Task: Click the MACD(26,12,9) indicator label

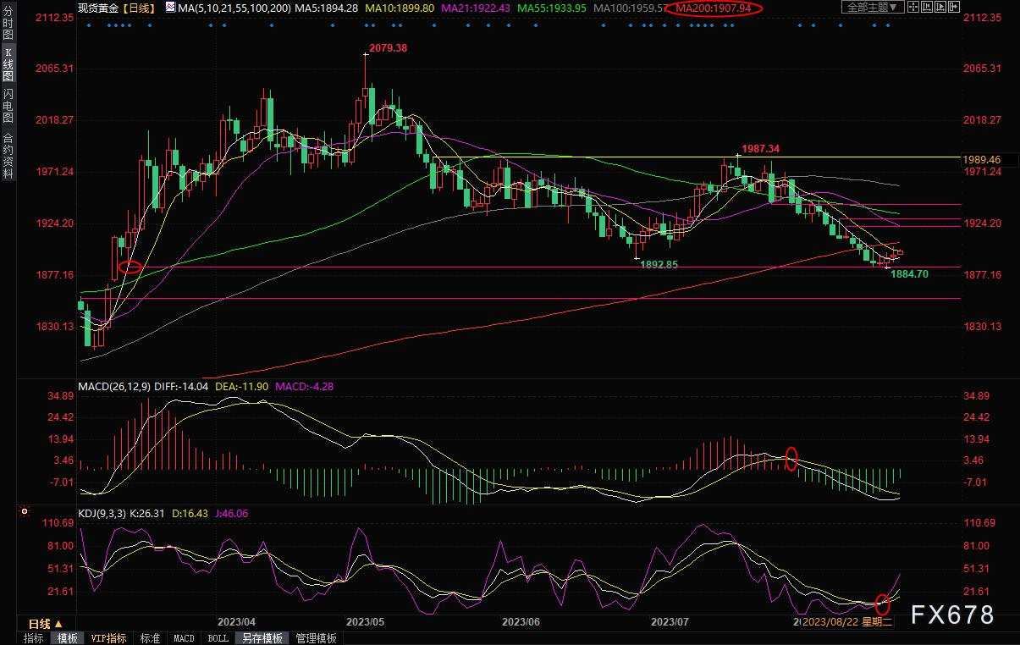Action: click(x=114, y=386)
